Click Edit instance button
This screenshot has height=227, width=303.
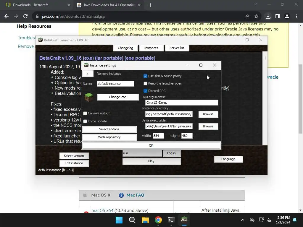74,163
